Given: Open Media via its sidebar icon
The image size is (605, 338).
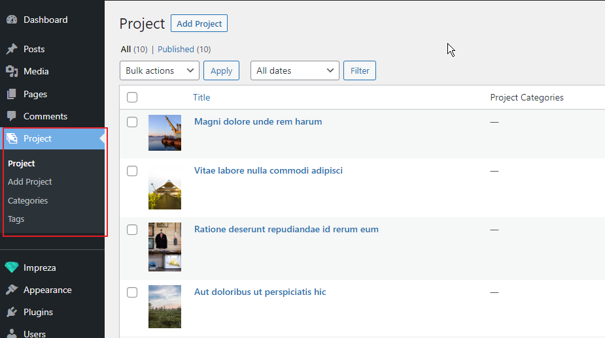Looking at the screenshot, I should coord(12,71).
